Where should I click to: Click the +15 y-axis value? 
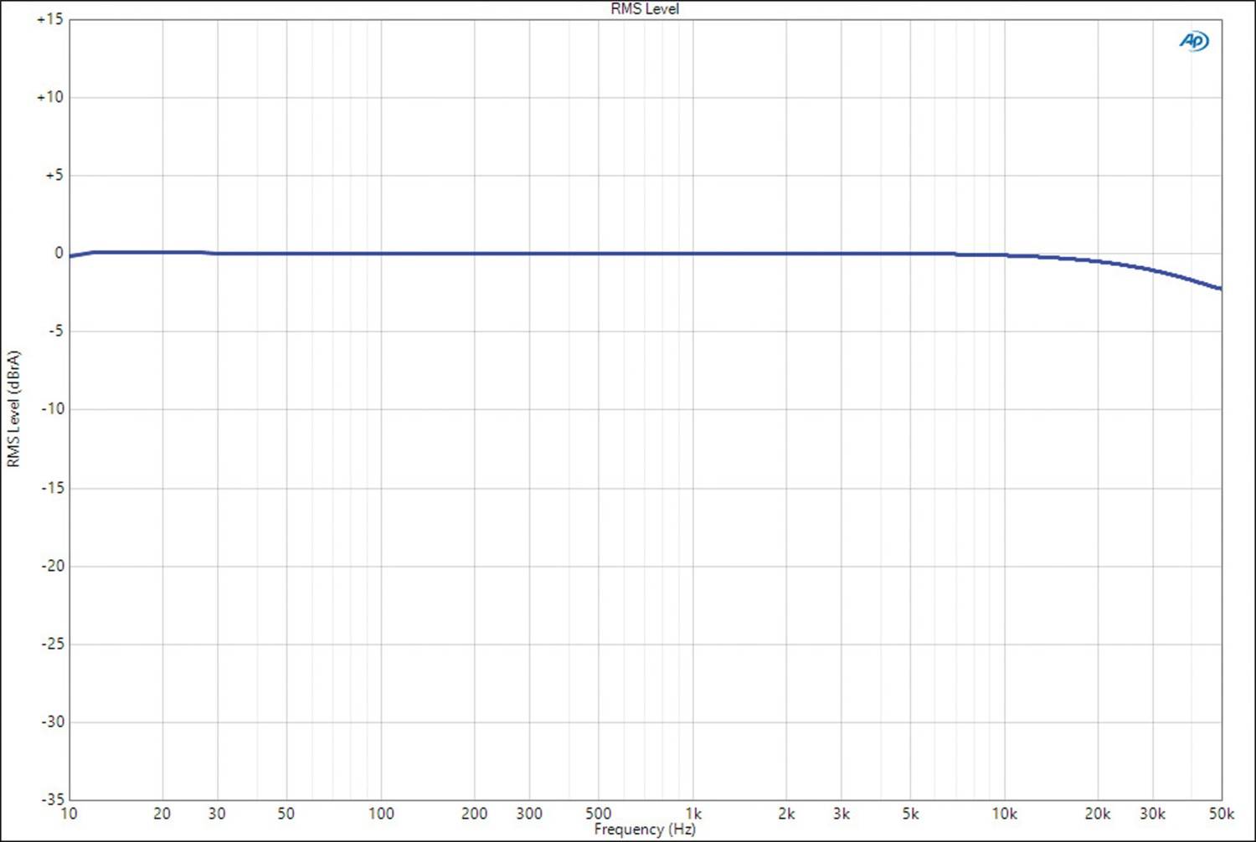point(49,19)
